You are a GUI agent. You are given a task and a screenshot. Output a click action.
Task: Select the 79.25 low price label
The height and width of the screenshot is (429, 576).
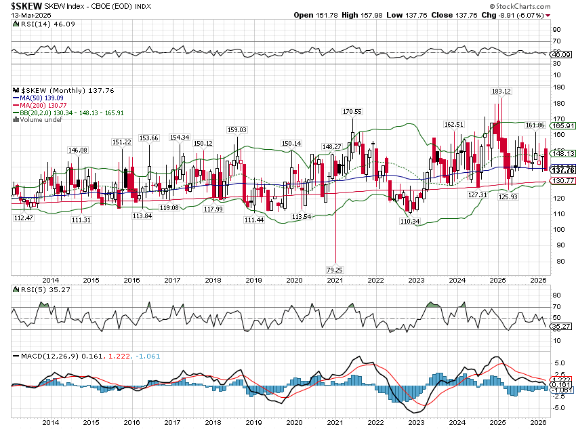[x=336, y=270]
